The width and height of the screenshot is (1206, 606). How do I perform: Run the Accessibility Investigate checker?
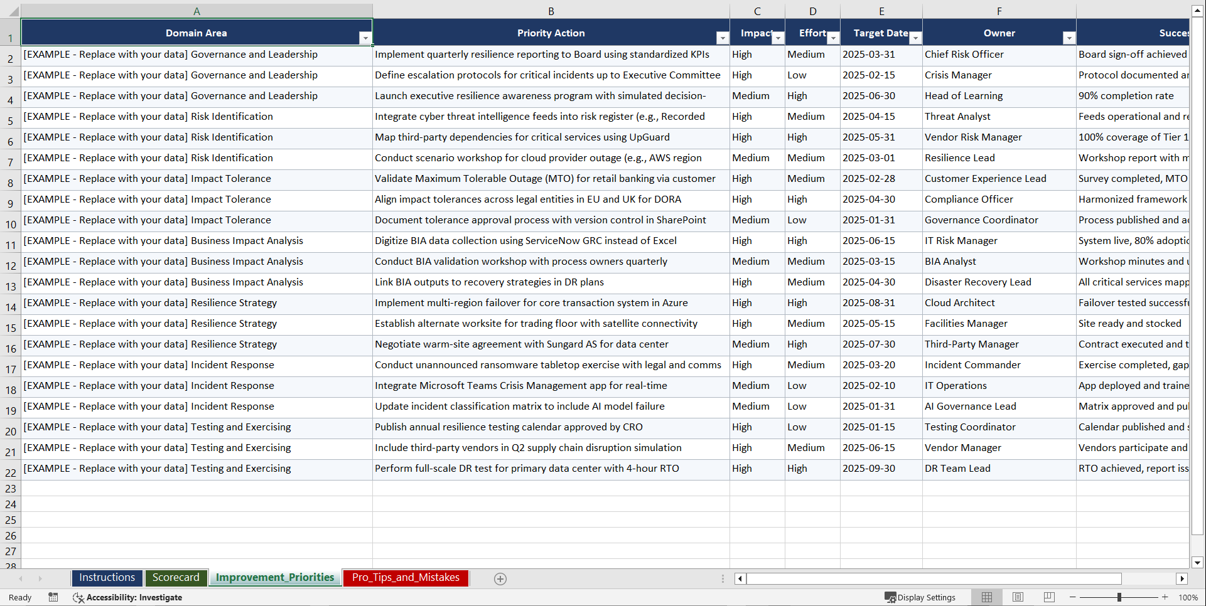coord(128,597)
